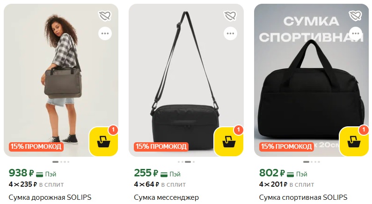This screenshot has height=204, width=372.
Task: Open more options on travel bag card
Action: pyautogui.click(x=105, y=33)
